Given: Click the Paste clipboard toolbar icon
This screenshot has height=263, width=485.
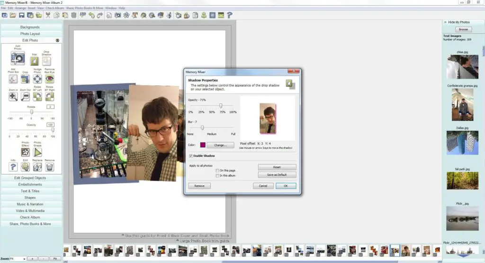Looking at the screenshot, I should 65,15.
